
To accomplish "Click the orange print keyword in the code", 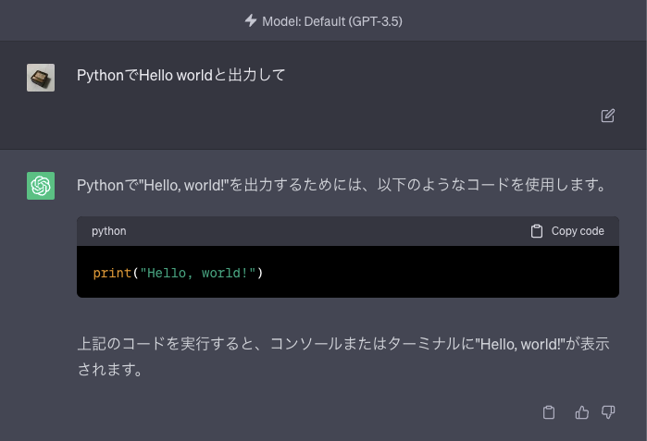I will coord(112,273).
